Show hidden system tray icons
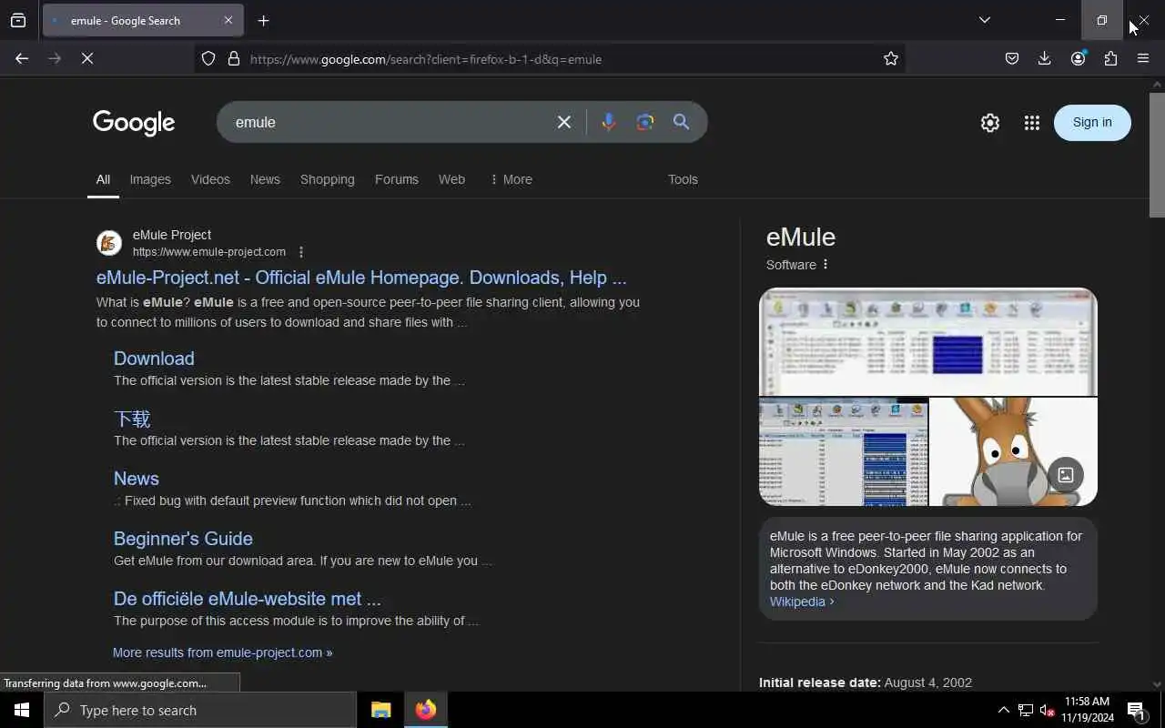The height and width of the screenshot is (728, 1165). coord(1003,710)
